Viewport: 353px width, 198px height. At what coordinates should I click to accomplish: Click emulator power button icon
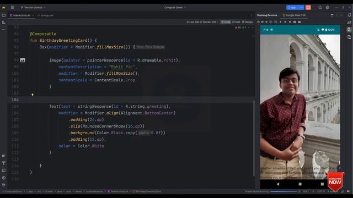pos(258,22)
